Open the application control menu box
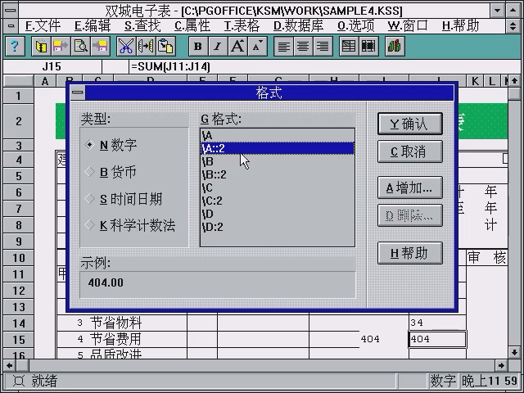 pos(11,11)
